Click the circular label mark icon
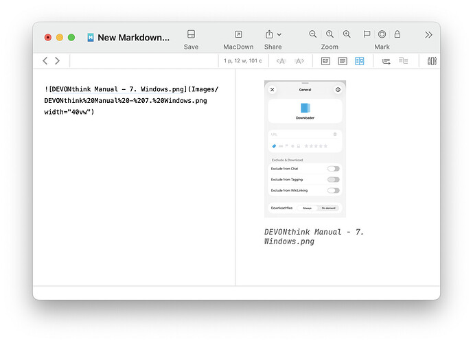 coord(382,34)
